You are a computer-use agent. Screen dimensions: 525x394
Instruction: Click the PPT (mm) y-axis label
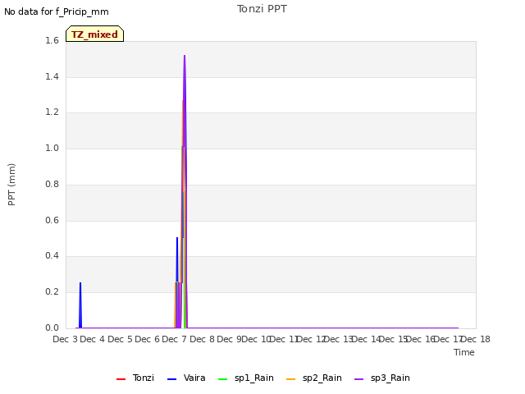[x=11, y=184]
